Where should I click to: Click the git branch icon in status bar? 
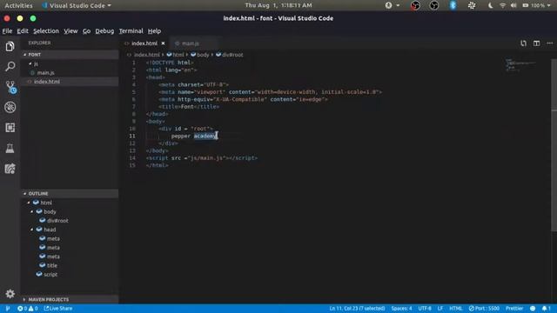[8, 309]
